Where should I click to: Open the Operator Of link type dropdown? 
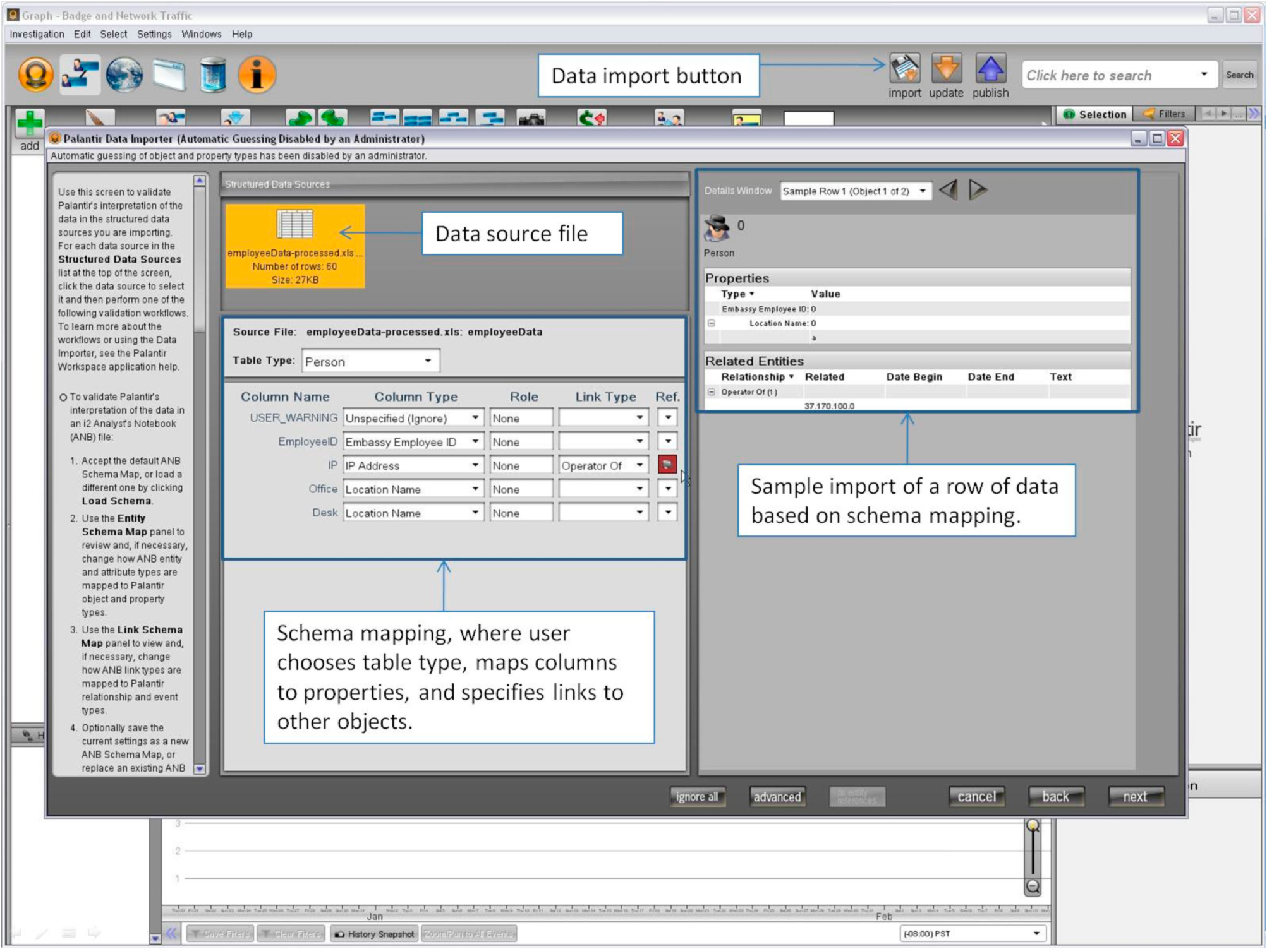(603, 465)
